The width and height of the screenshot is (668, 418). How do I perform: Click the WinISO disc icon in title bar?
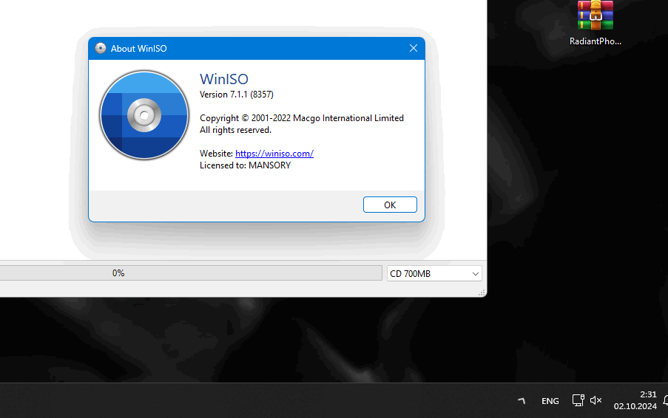pos(101,48)
